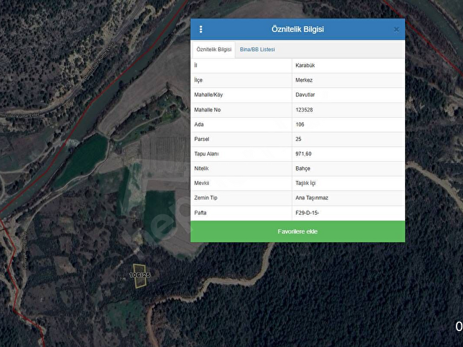The image size is (463, 347).
Task: Click the Tapu Alanı field label
Action: point(206,154)
